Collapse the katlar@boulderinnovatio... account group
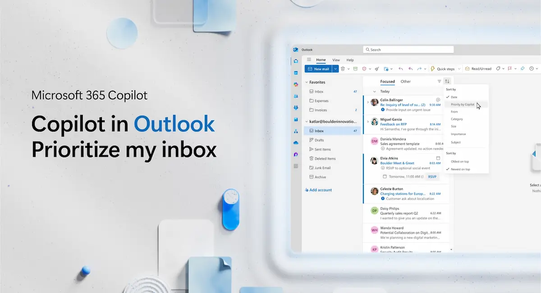Viewport: 541px width, 293px height. [x=307, y=121]
